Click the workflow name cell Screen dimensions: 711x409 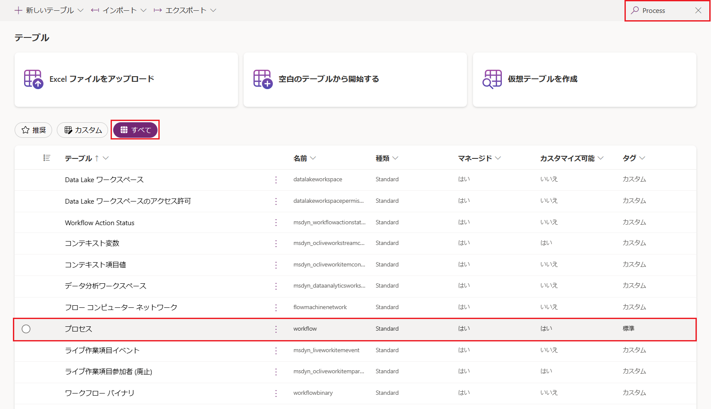(x=305, y=328)
